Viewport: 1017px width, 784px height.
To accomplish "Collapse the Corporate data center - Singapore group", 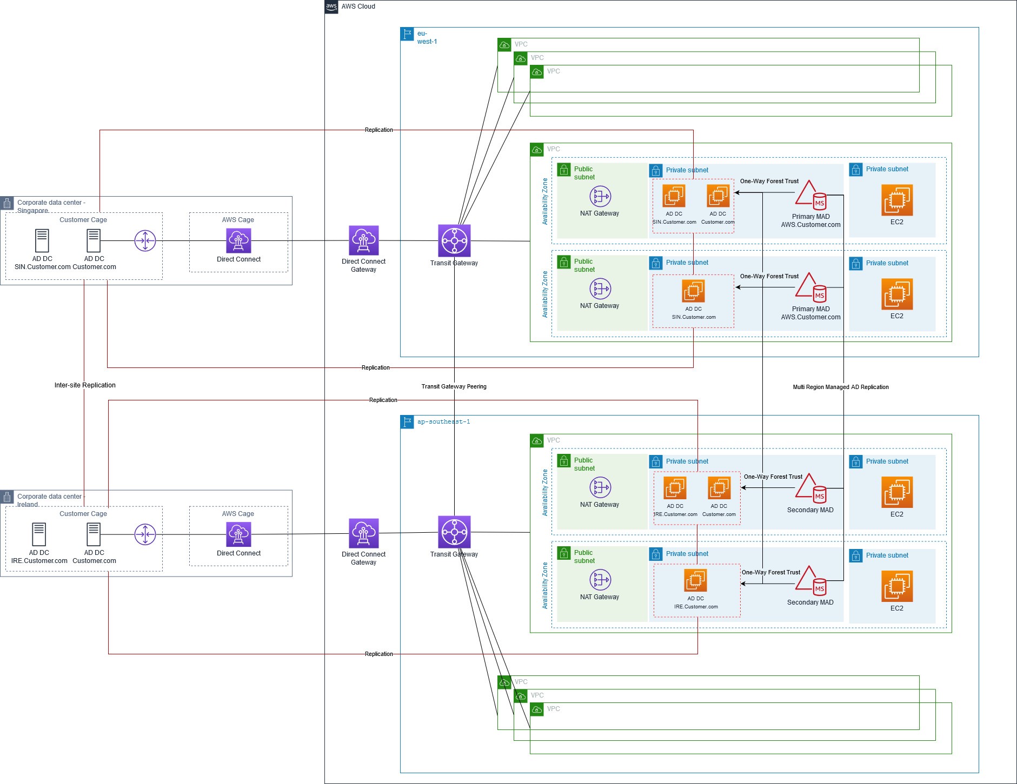I will [x=6, y=203].
